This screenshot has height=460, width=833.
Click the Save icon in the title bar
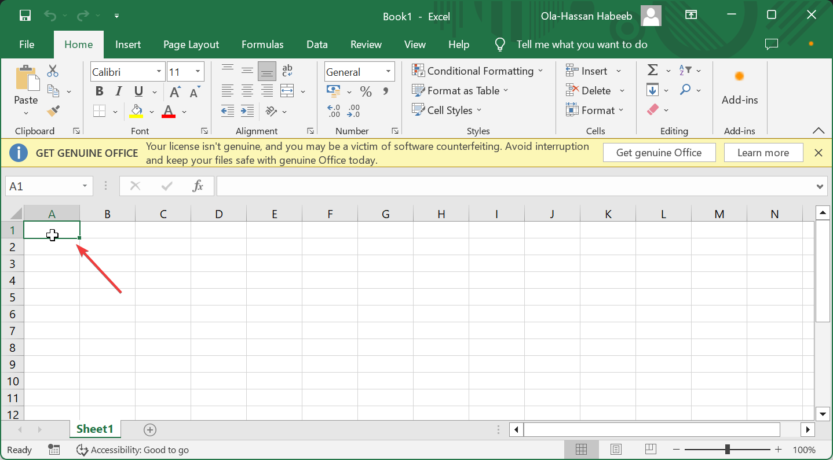(25, 16)
